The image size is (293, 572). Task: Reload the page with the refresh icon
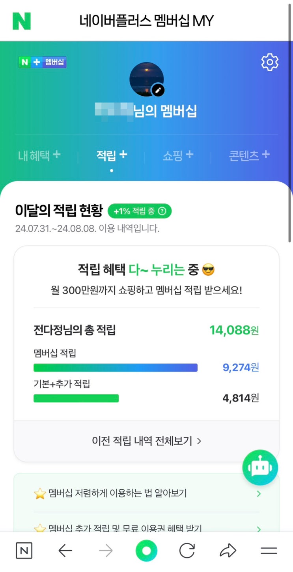pyautogui.click(x=187, y=551)
